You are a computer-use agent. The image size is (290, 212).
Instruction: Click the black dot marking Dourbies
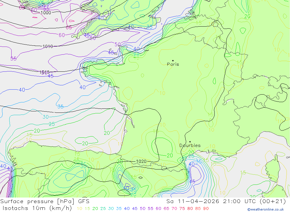point(190,142)
